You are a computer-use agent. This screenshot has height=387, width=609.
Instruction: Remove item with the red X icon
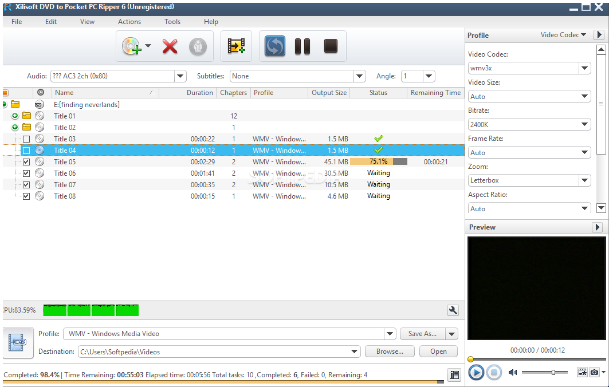pos(170,46)
